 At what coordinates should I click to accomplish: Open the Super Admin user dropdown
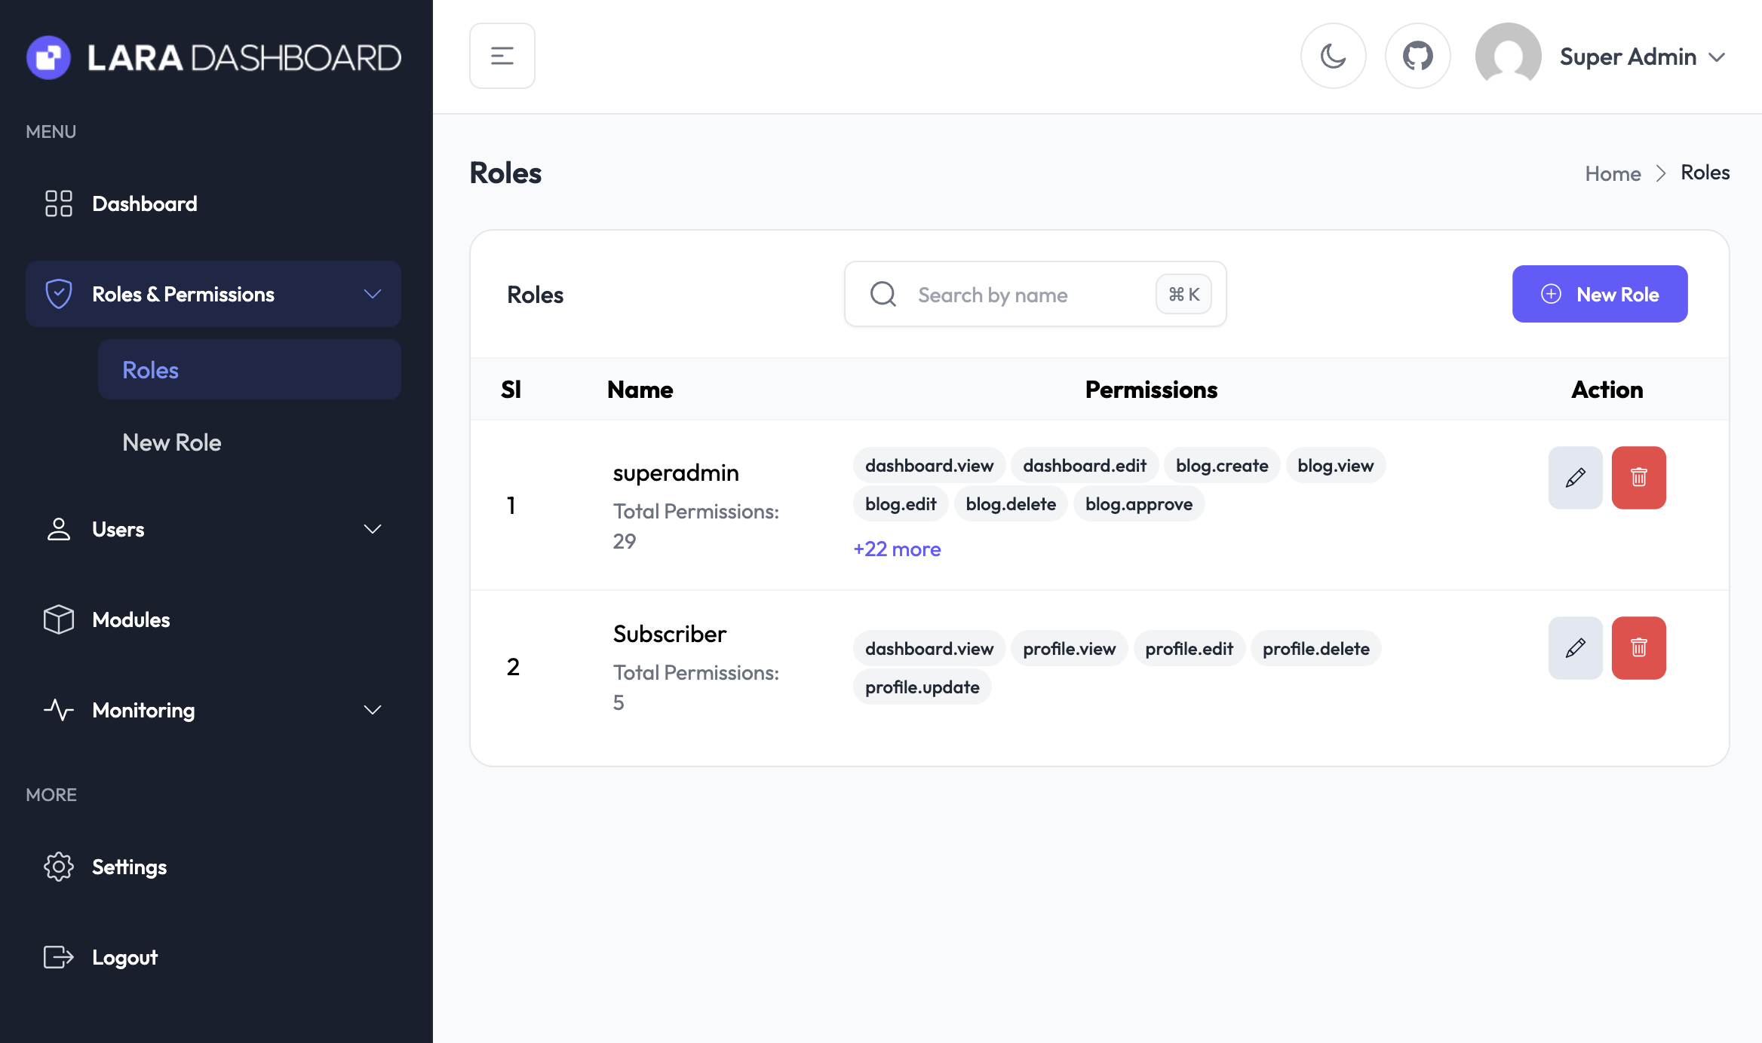1642,57
